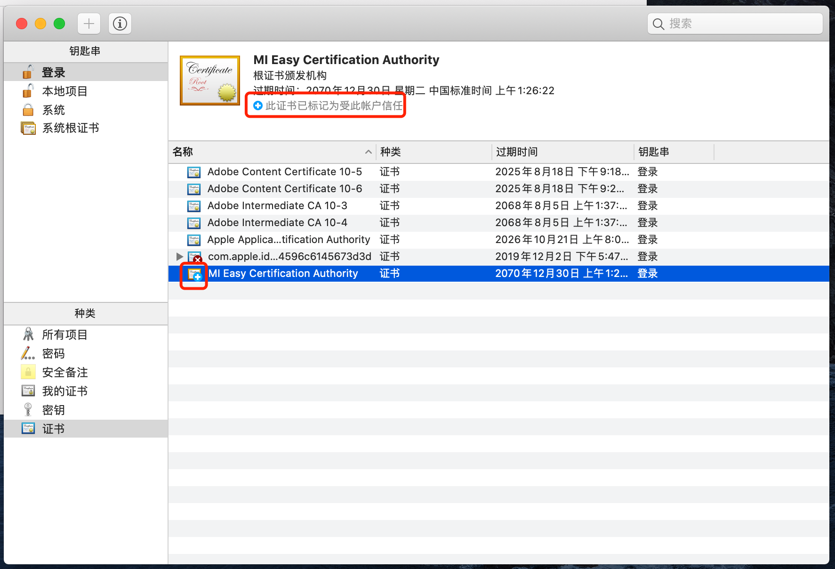
Task: Click the trusted MI Easy certificate row icon
Action: 195,274
